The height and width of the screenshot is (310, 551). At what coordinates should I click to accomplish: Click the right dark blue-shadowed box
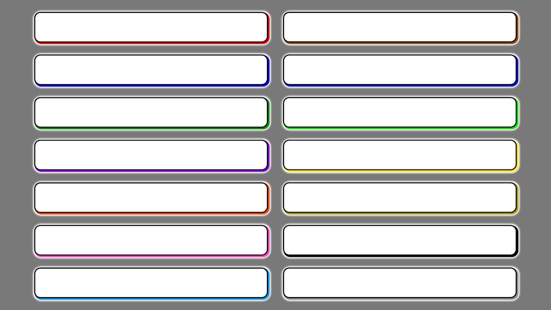coord(400,70)
